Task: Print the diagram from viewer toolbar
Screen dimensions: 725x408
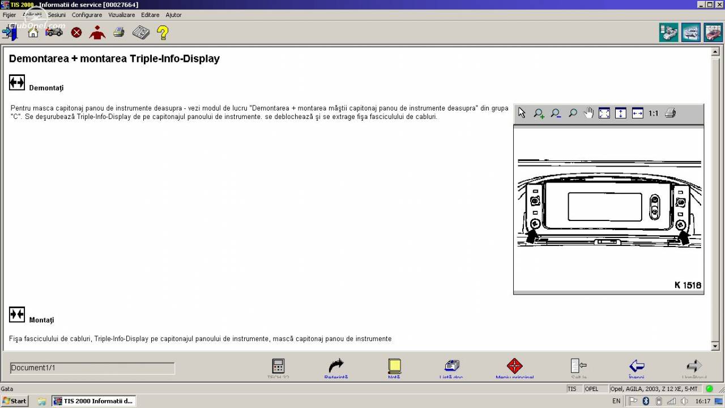Action: pos(671,113)
